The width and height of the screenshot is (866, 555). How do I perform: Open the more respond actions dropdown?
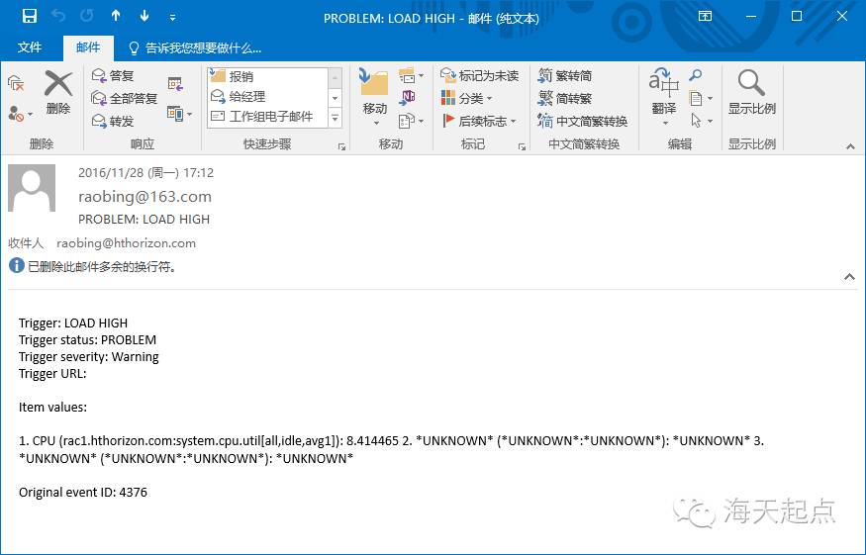pos(179,114)
